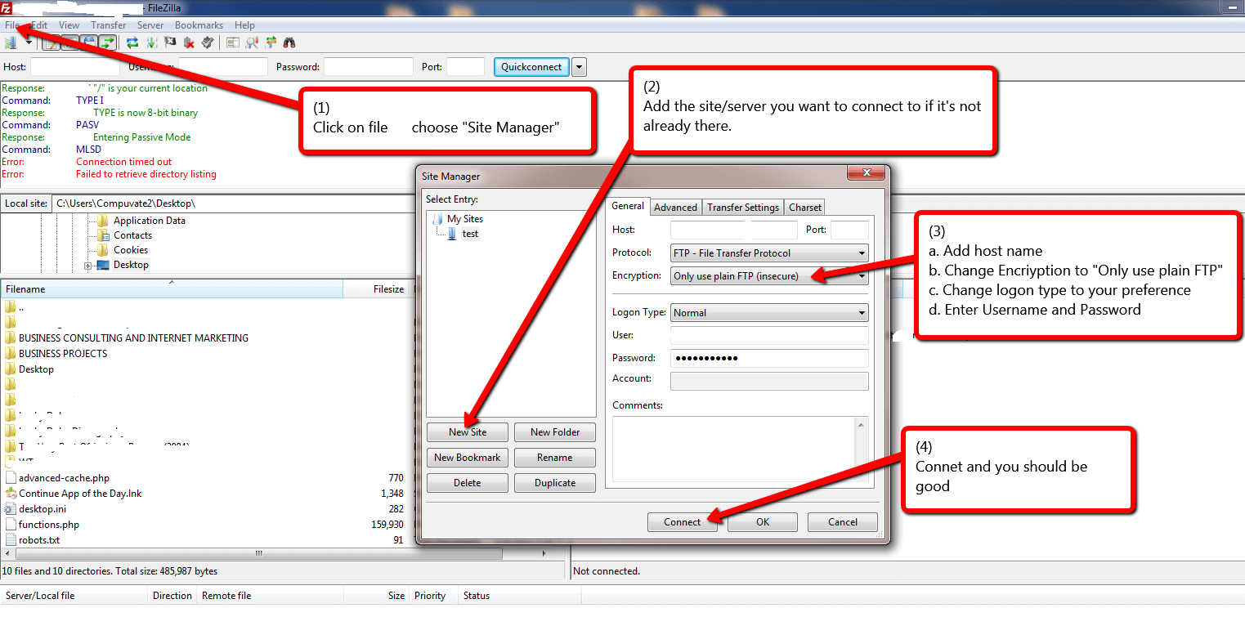Image resolution: width=1245 pixels, height=617 pixels.
Task: Click the Quickconnect bar Host field
Action: coord(75,67)
